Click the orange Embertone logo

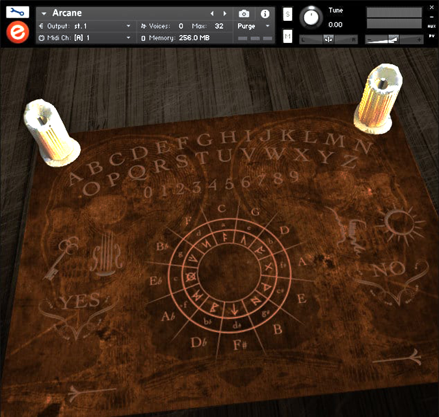coord(18,32)
